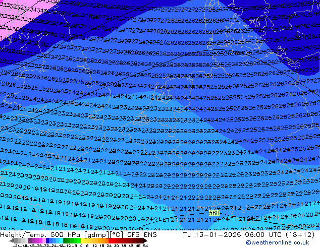Screen dimensions: 320x247
Task: Pick the bright red 24 swatch in legend
Action: click(110, 240)
